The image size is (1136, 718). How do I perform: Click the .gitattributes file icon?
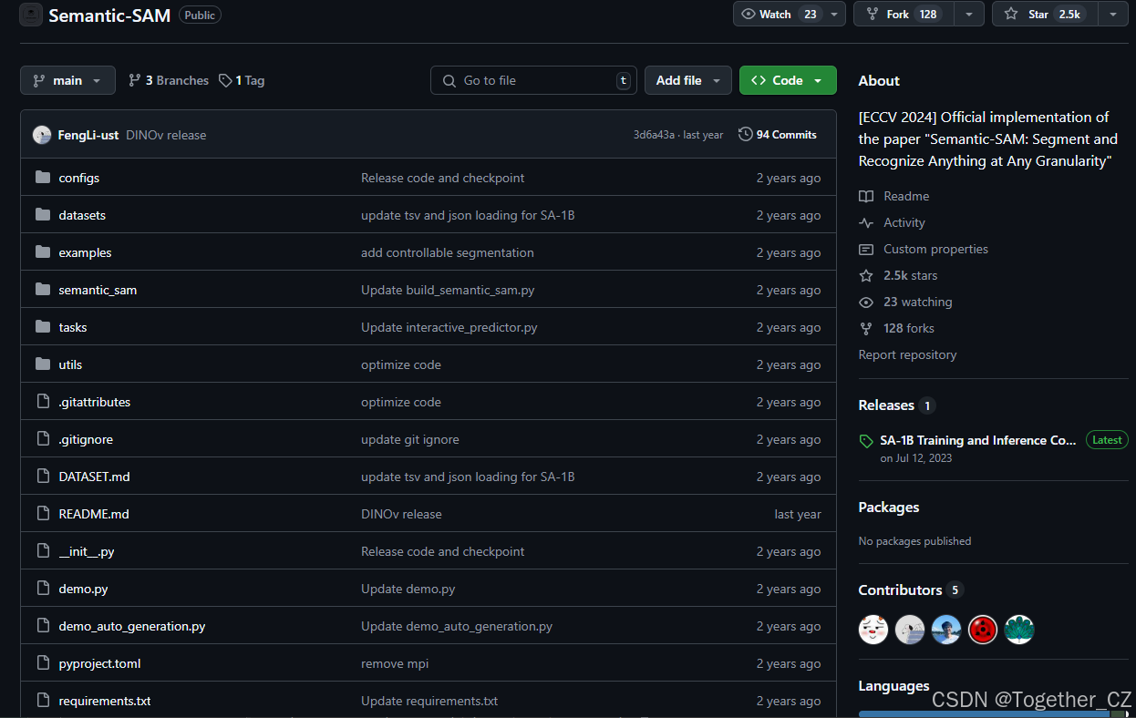[x=42, y=402]
